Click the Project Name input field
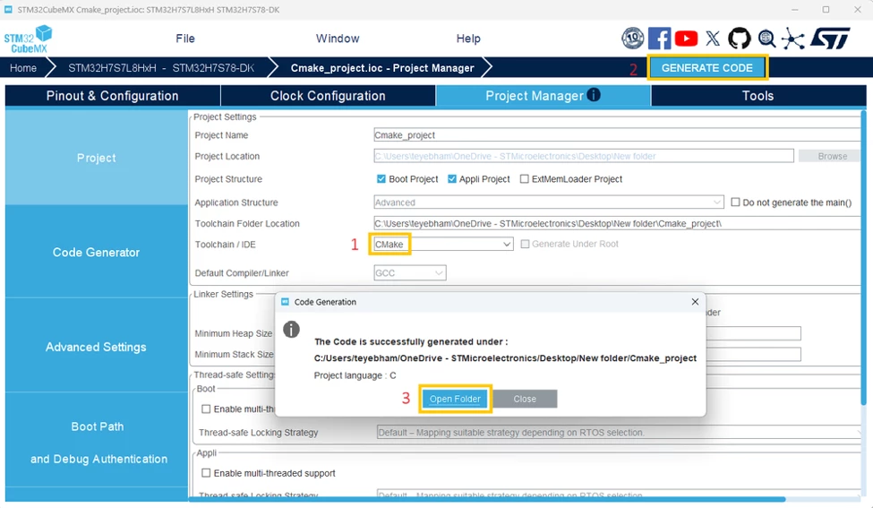The image size is (873, 508). click(617, 134)
